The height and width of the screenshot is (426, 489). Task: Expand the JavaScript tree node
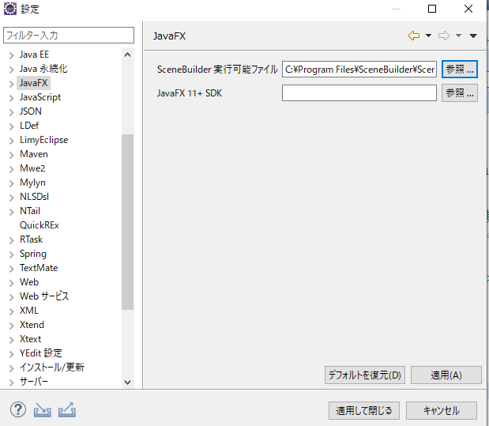click(x=12, y=98)
